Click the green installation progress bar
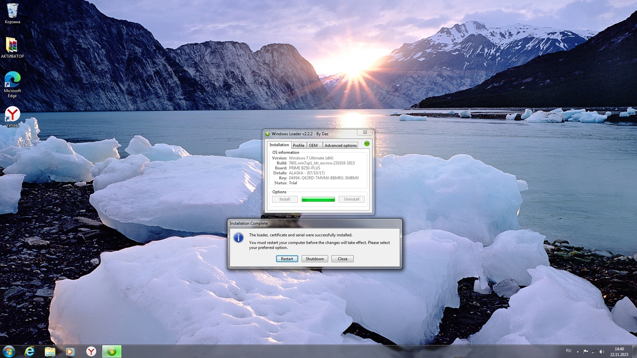Screen dimensions: 637x358 pos(318,199)
